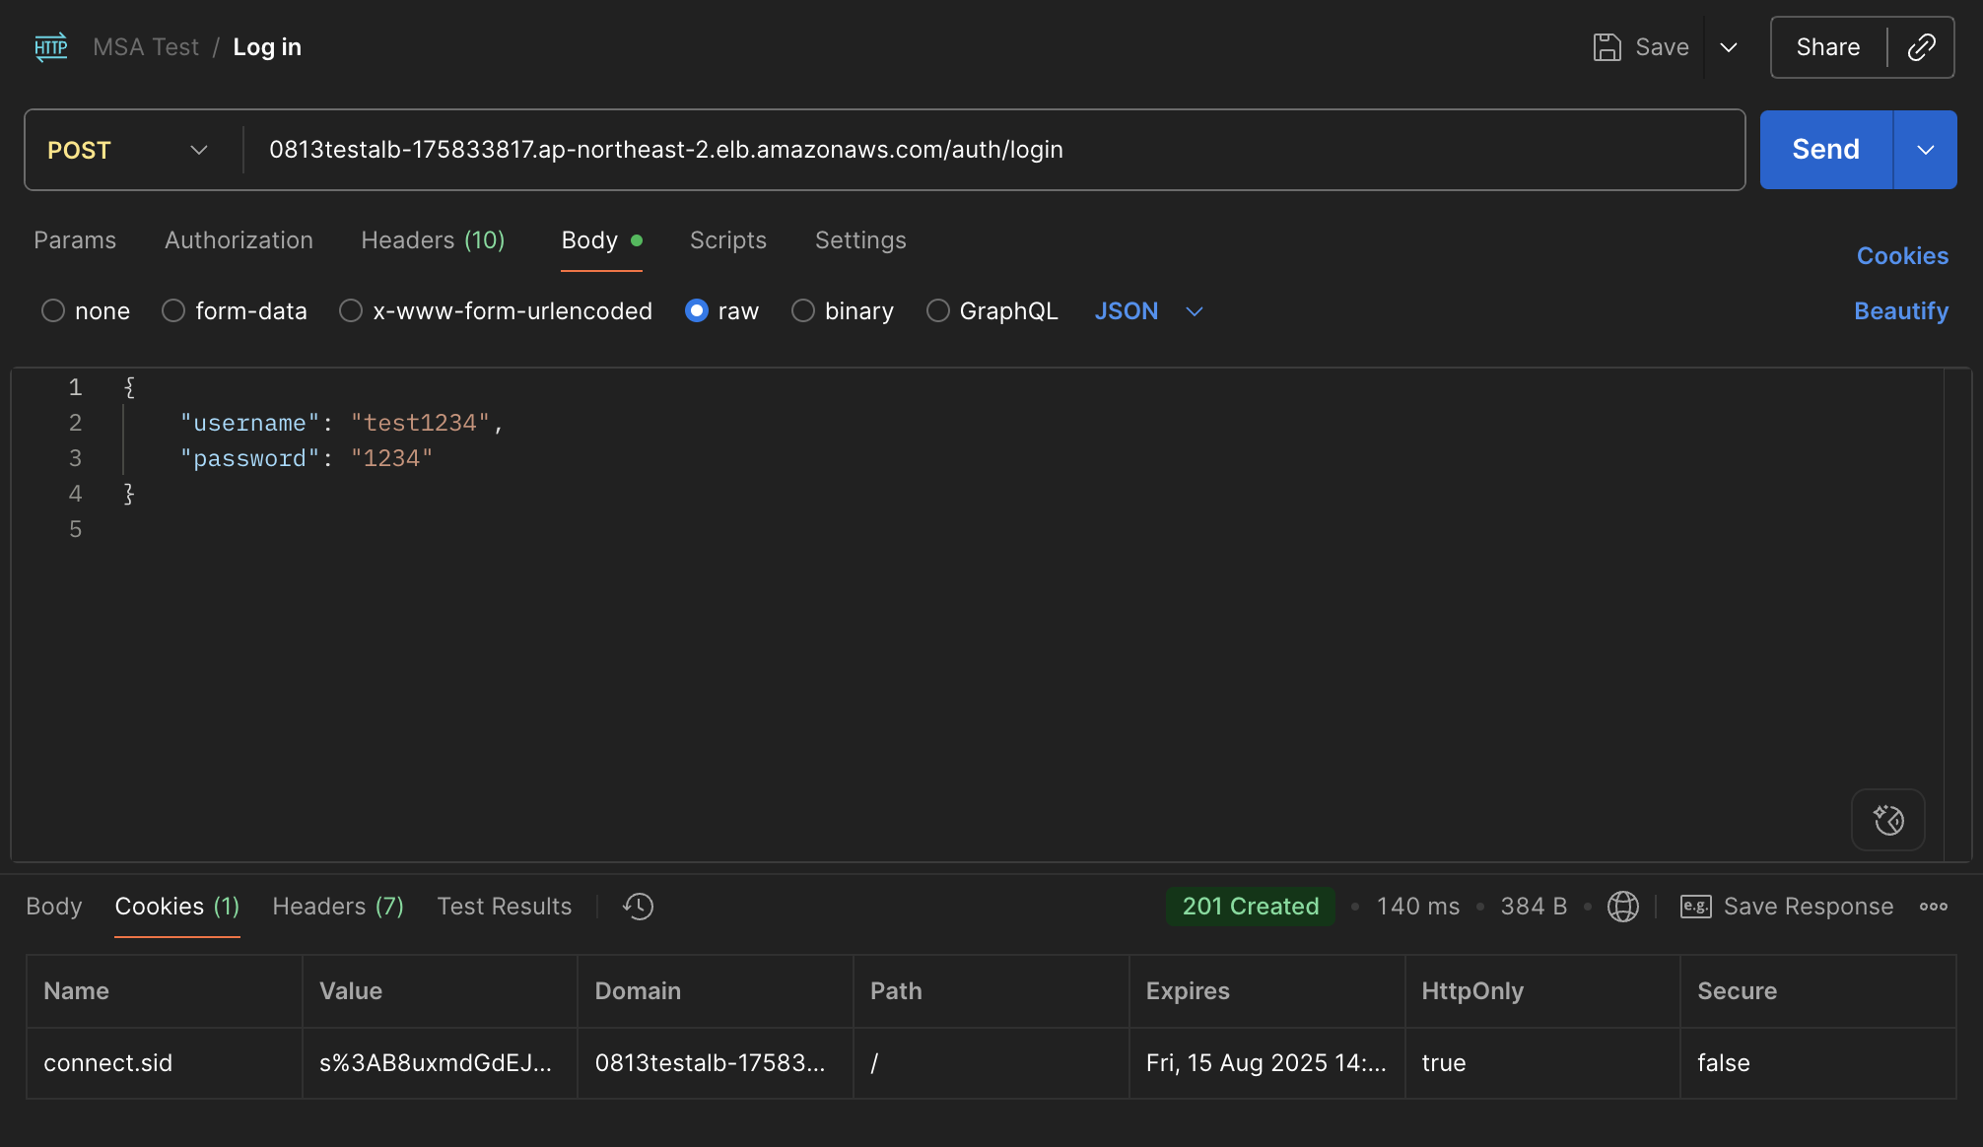Click the Save Response example icon

(1695, 907)
